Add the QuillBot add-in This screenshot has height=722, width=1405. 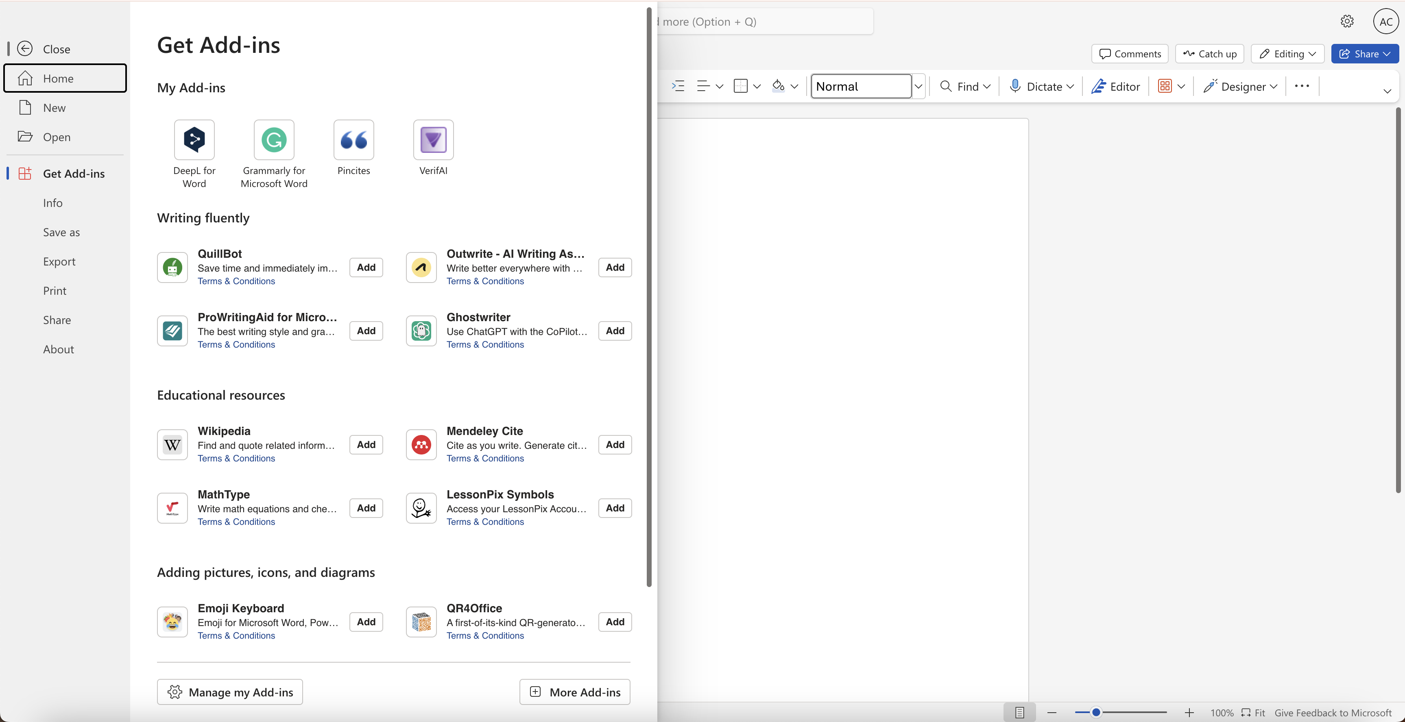[366, 267]
